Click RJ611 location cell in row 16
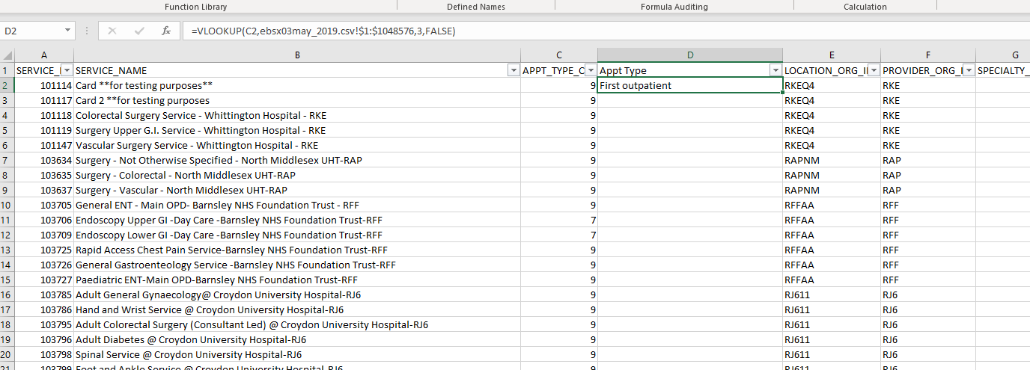1030x370 pixels. pyautogui.click(x=832, y=295)
